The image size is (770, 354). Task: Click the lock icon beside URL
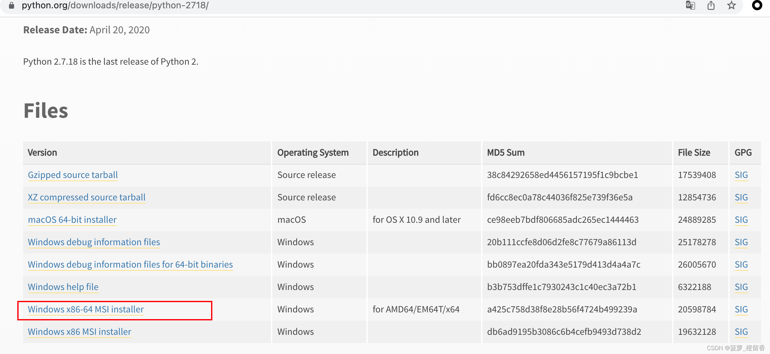[x=12, y=5]
